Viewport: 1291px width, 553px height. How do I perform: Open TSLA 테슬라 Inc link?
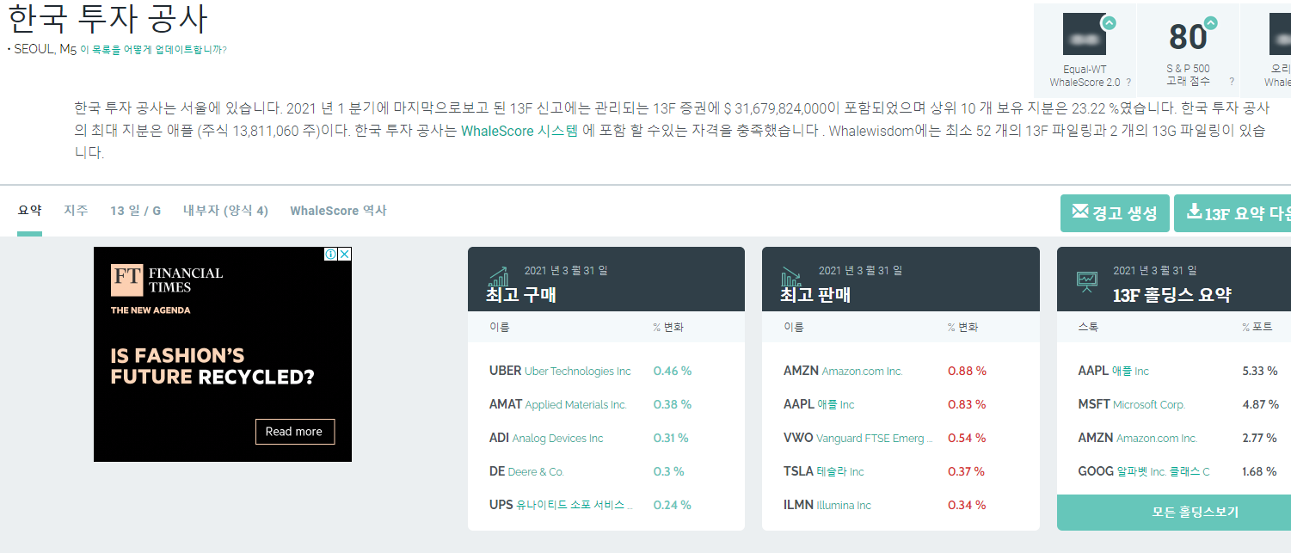point(824,471)
